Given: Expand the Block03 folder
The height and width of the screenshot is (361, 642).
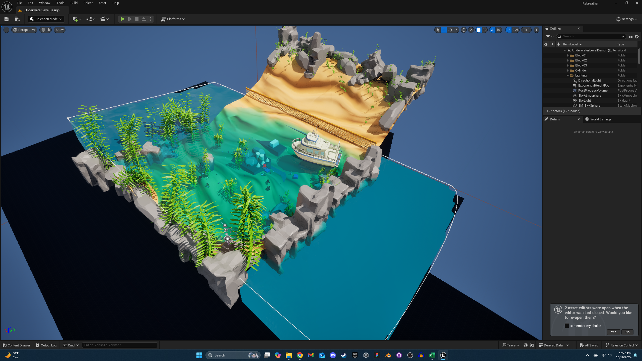Looking at the screenshot, I should pyautogui.click(x=568, y=65).
